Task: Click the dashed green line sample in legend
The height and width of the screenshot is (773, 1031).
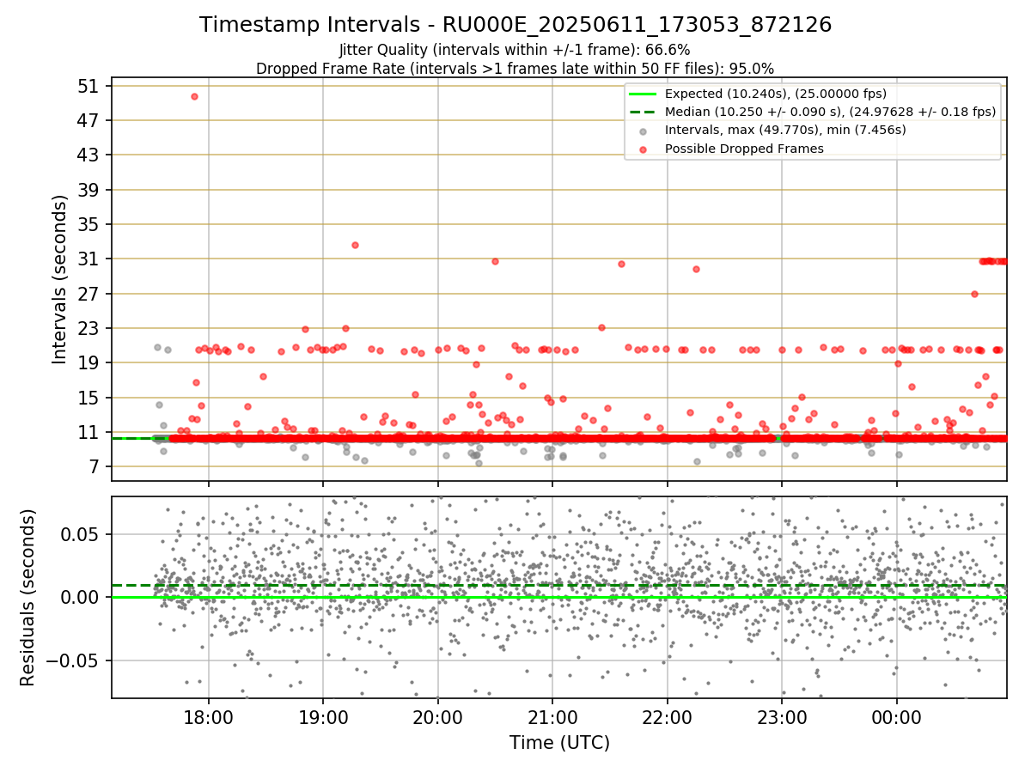Action: click(x=644, y=112)
